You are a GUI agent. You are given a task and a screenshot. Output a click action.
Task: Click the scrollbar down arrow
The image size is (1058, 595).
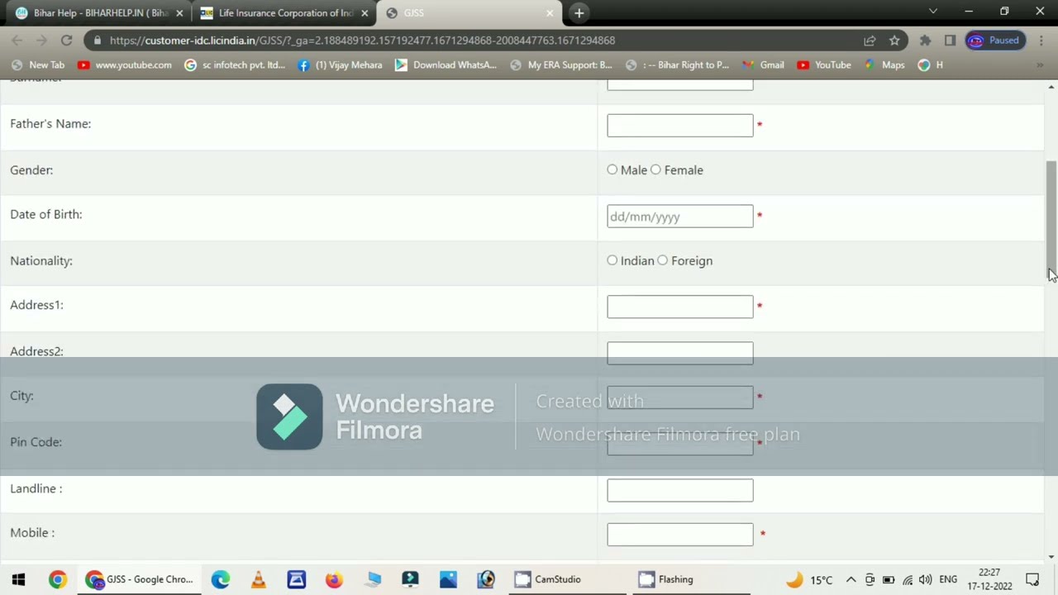pyautogui.click(x=1051, y=557)
